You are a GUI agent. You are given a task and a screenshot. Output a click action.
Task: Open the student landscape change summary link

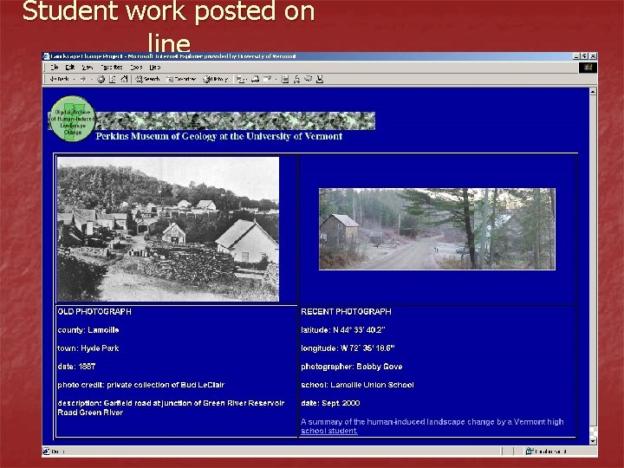pos(432,426)
